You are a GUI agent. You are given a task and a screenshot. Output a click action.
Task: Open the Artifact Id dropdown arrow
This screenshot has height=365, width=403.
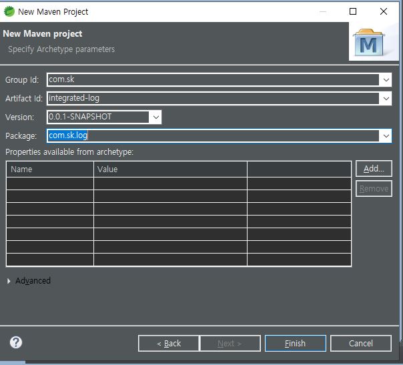386,99
